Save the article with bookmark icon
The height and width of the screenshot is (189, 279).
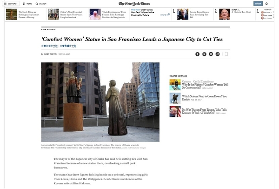pyautogui.click(x=226, y=54)
